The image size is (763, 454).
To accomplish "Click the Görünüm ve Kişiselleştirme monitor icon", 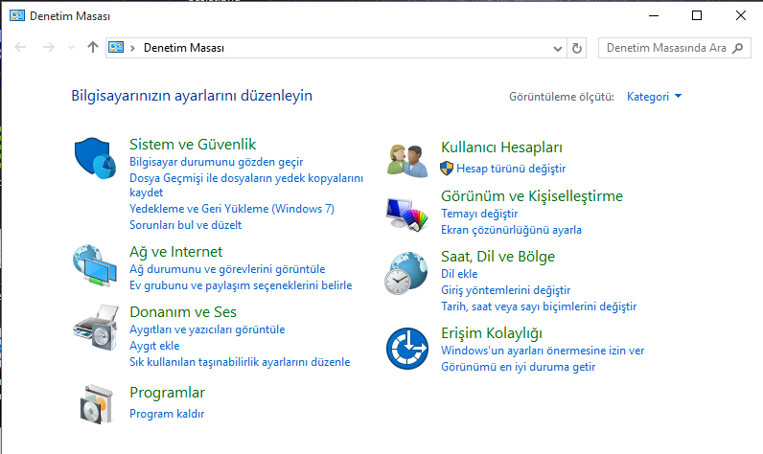I will [x=407, y=215].
